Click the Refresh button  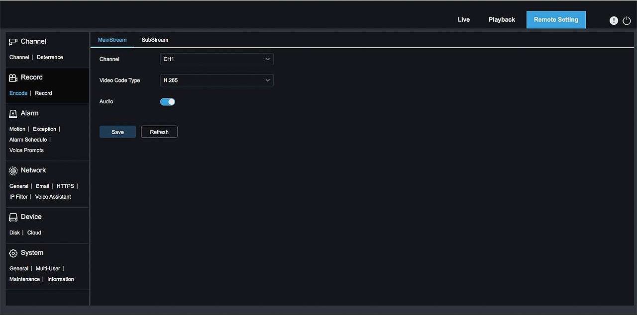pyautogui.click(x=159, y=132)
